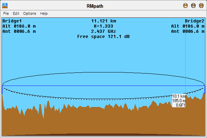Image resolution: width=207 pixels, height=138 pixels.
Task: Click the 2.437 GHz frequency value
Action: (103, 31)
